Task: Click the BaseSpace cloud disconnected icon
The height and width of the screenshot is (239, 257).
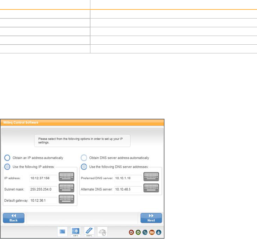Action: [x=102, y=232]
